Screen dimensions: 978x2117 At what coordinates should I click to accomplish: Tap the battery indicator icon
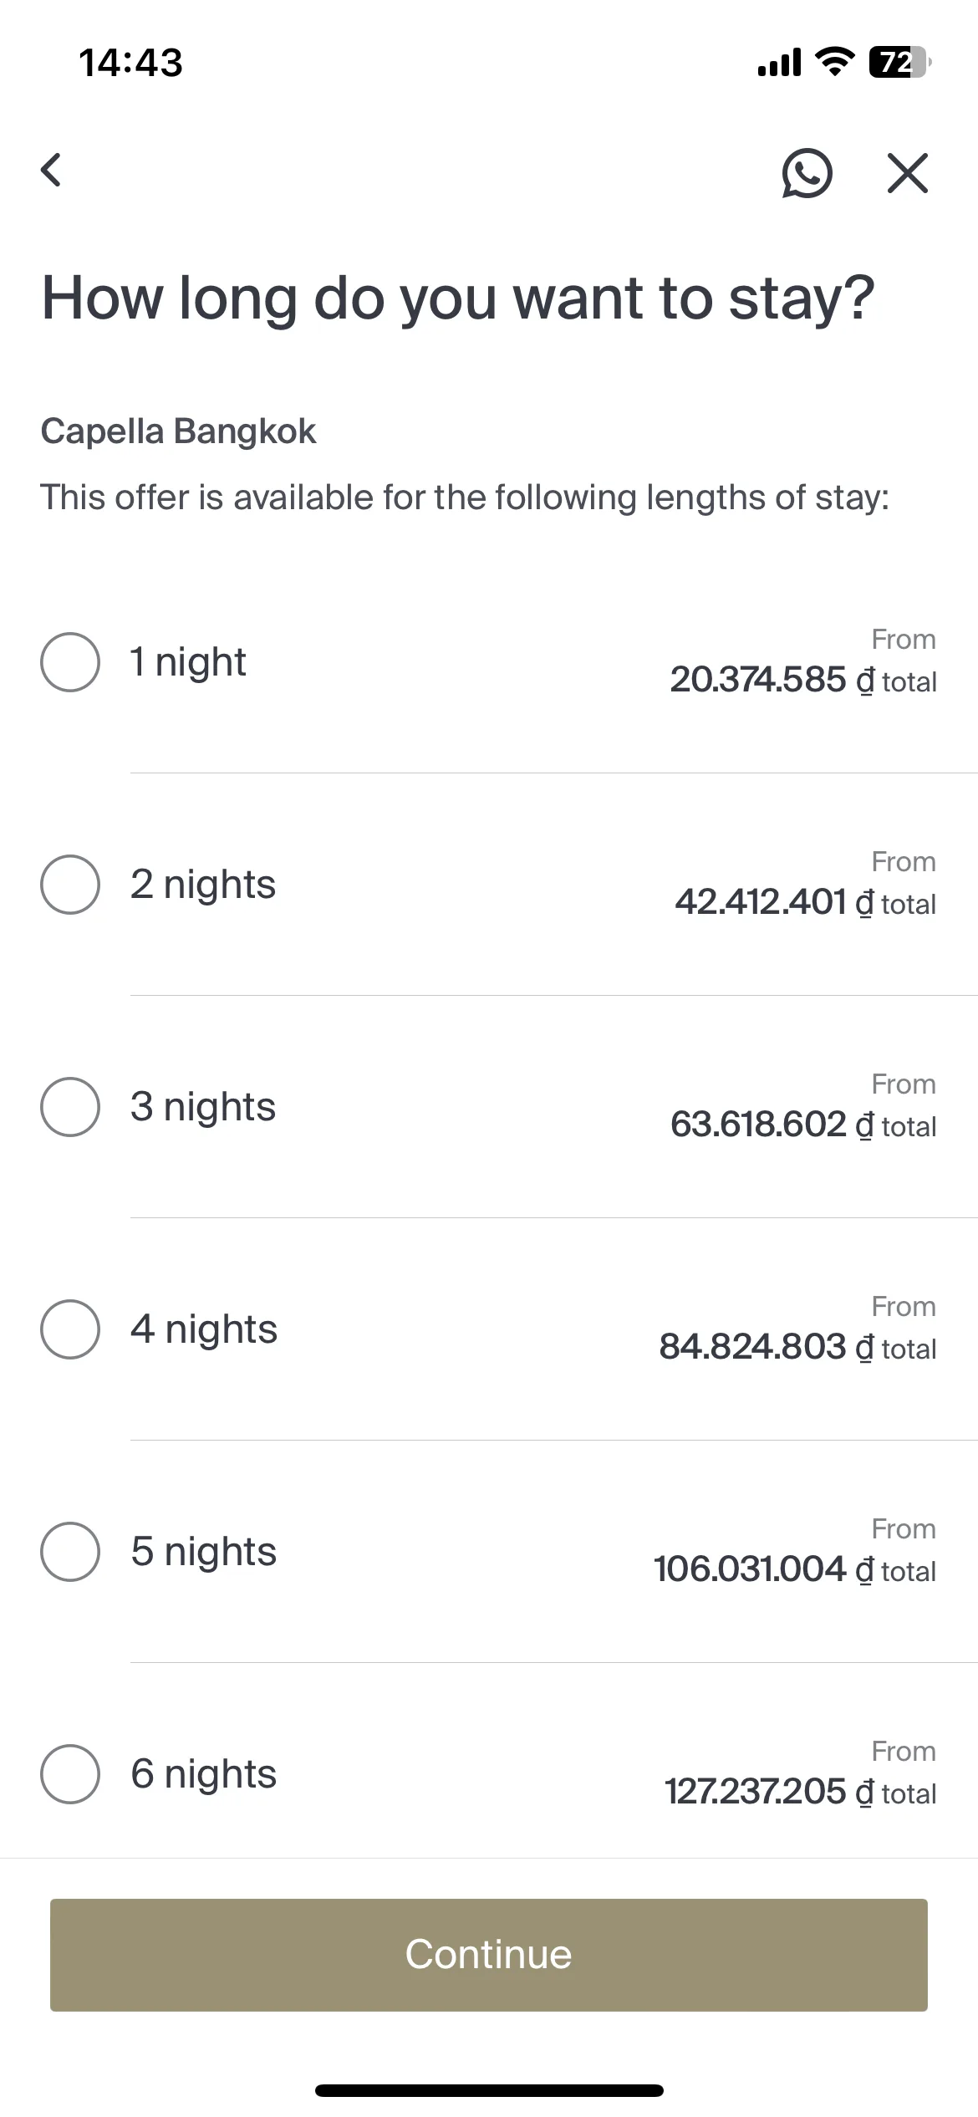click(900, 62)
